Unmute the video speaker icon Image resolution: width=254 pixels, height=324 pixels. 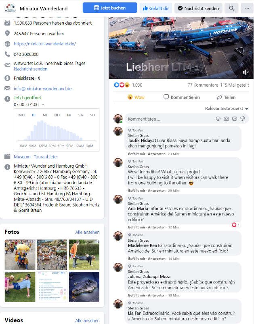pos(246,72)
